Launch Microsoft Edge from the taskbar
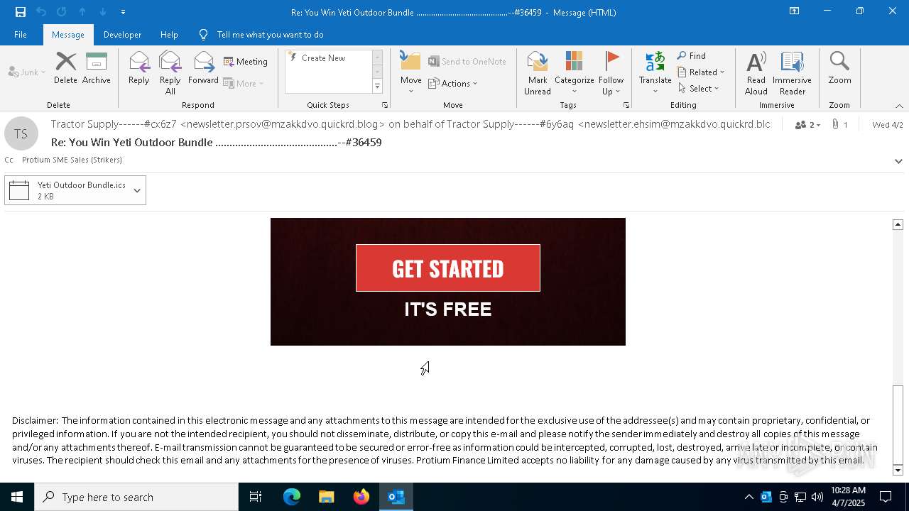Viewport: 909px width, 511px height. click(292, 497)
